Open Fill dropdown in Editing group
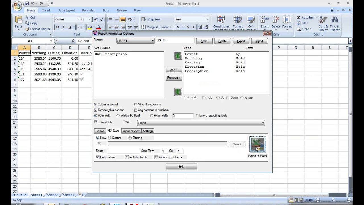364x205 pixels. pos(303,23)
